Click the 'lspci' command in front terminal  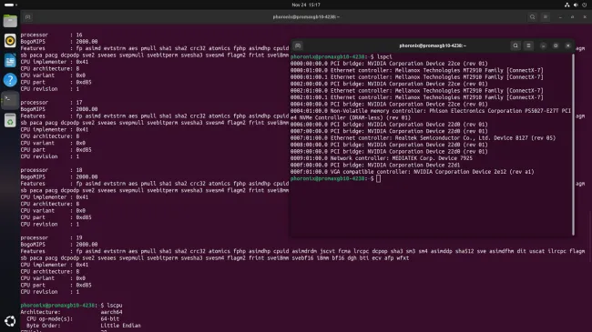(x=384, y=56)
